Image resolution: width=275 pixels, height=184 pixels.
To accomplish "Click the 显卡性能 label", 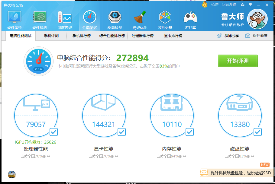I will (104, 149).
